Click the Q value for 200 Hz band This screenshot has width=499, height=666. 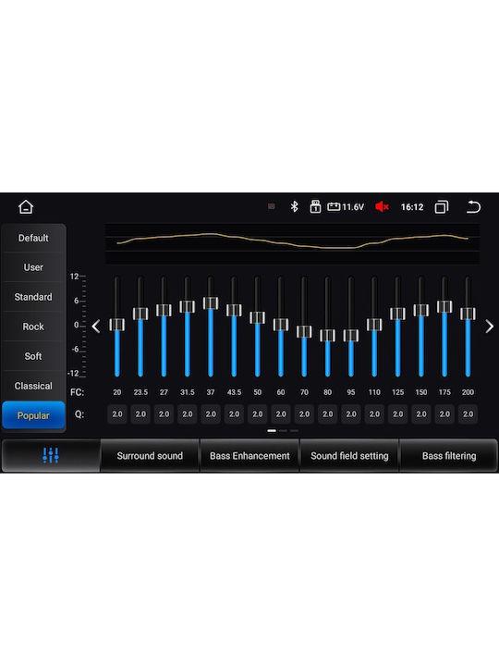click(x=468, y=414)
